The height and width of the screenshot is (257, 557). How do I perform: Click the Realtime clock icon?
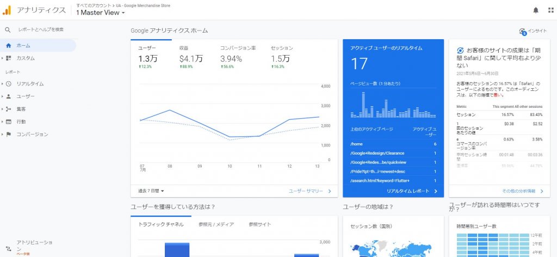click(9, 84)
